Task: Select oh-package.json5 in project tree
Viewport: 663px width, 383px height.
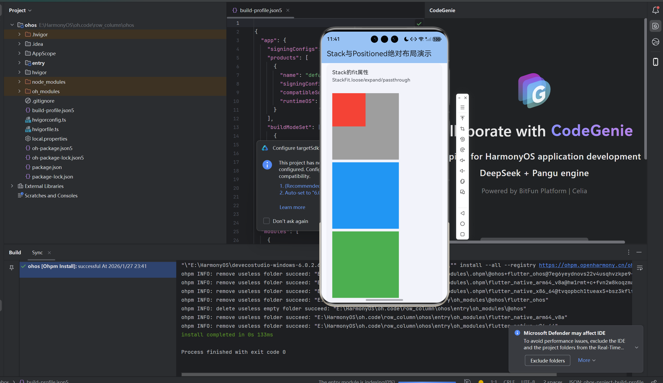Action: (52, 148)
